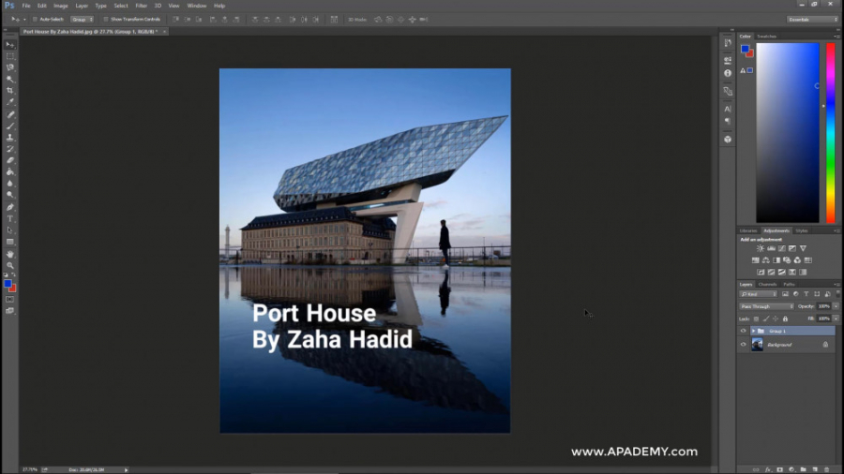This screenshot has height=474, width=844.
Task: Click the rainbow hue slider strip
Action: [x=830, y=131]
